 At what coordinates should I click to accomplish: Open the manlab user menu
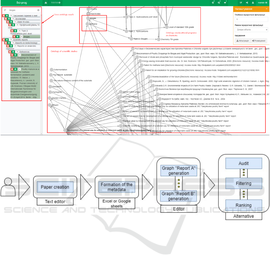[263, 2]
